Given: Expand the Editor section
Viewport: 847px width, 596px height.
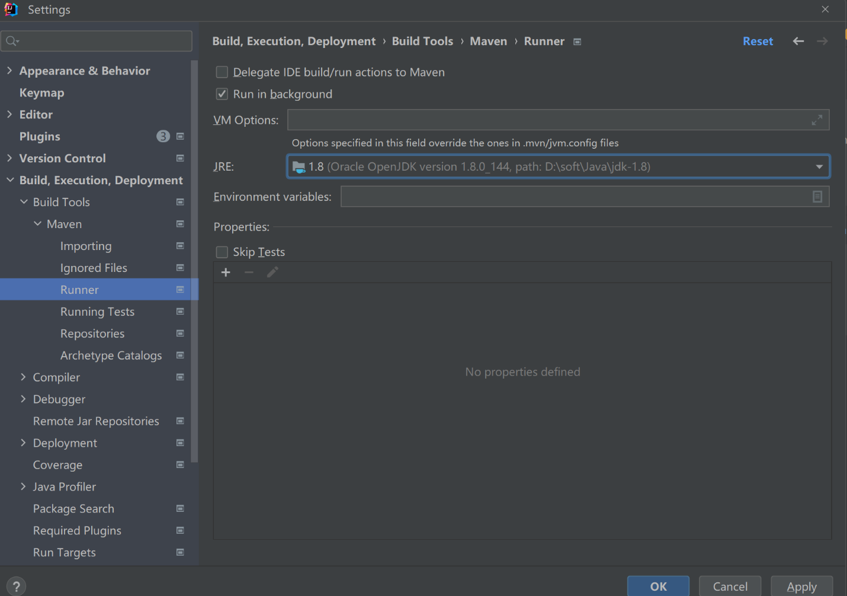Looking at the screenshot, I should click(x=9, y=114).
